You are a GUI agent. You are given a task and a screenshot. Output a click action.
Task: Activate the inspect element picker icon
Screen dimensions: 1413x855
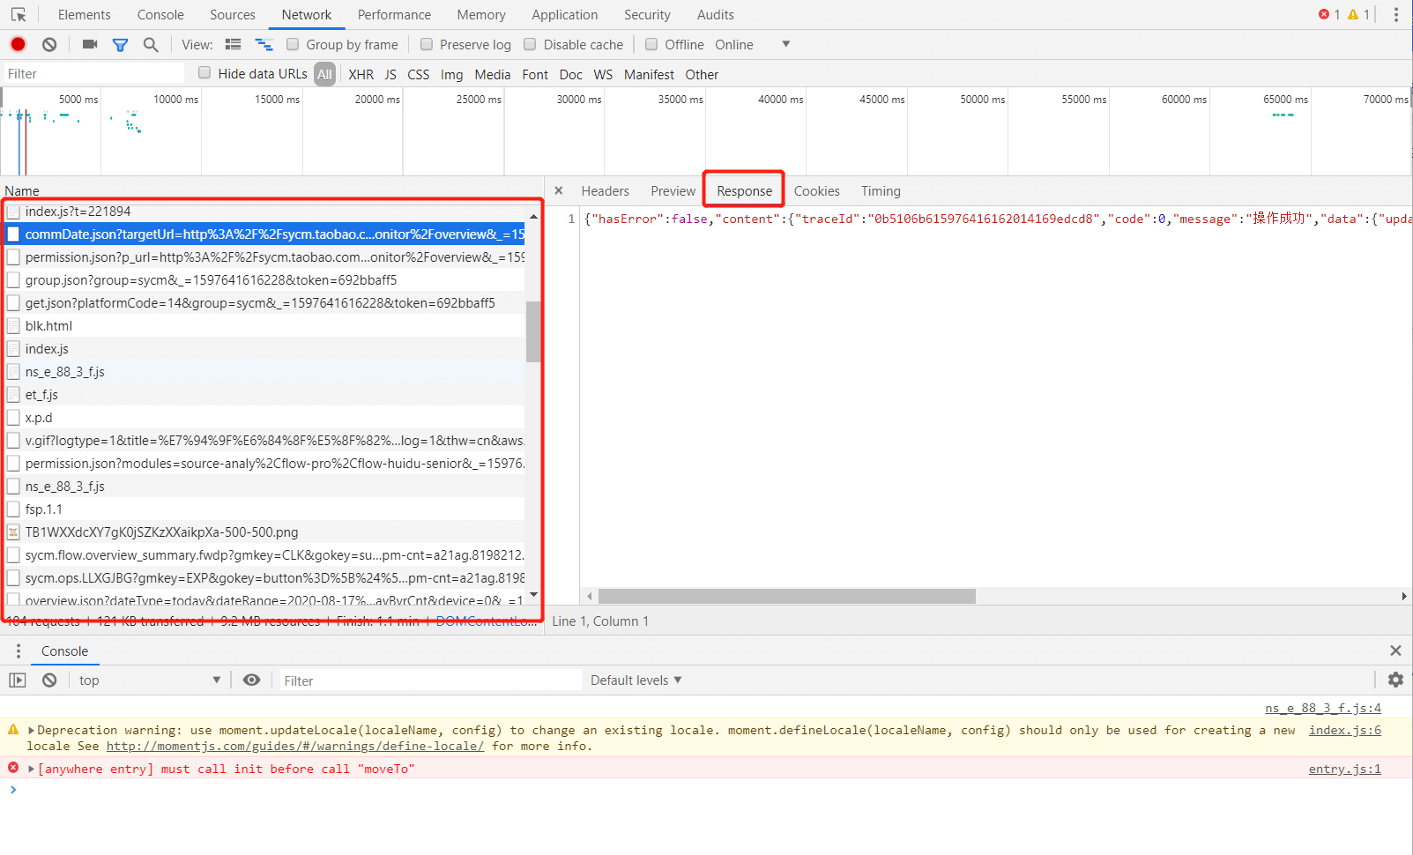[19, 15]
